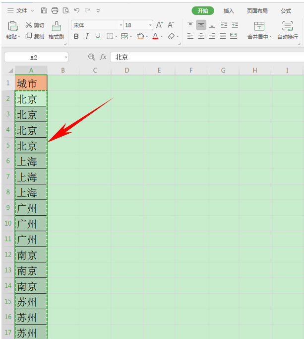Image resolution: width=304 pixels, height=339 pixels.
Task: Expand the 文件 menu arrow
Action: click(x=32, y=10)
